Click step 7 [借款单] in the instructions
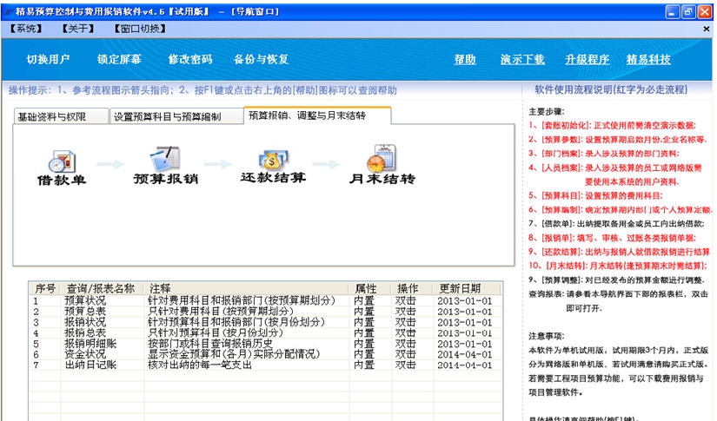This screenshot has width=717, height=421. 616,224
